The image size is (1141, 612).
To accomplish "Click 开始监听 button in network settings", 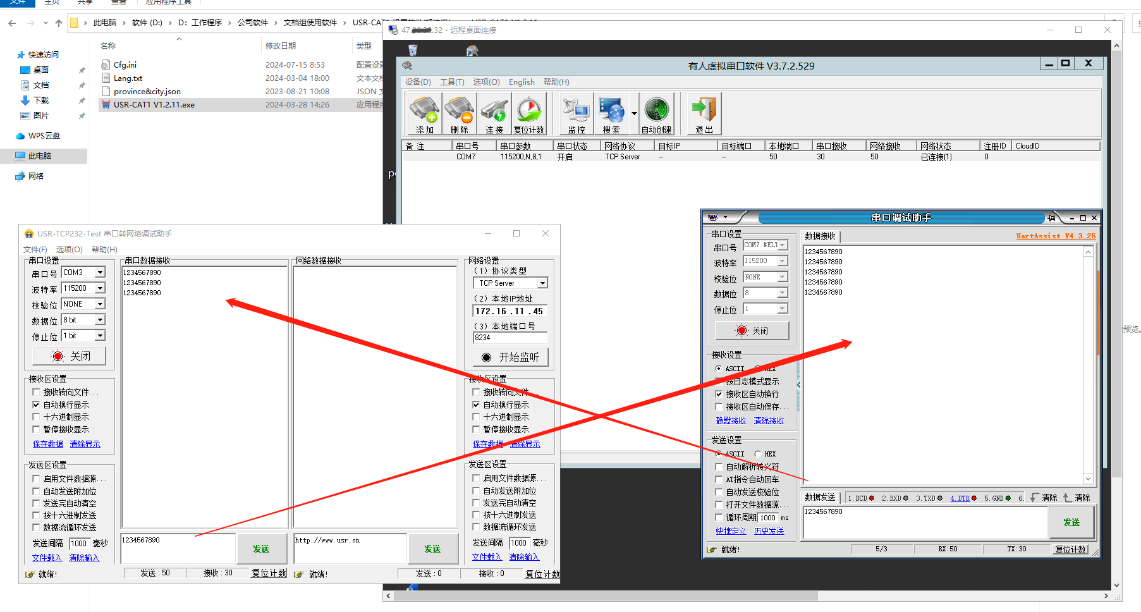I will click(x=510, y=357).
